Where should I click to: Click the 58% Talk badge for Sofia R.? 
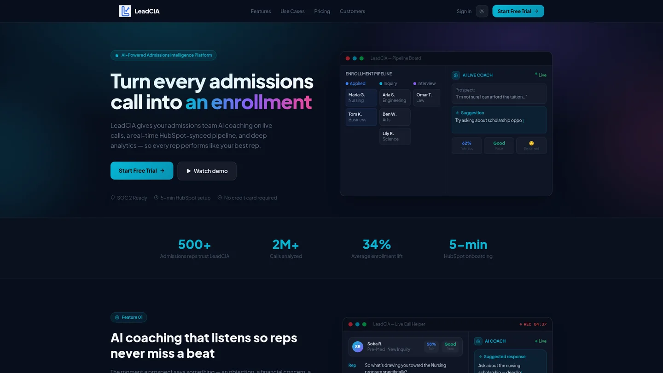[x=431, y=346]
